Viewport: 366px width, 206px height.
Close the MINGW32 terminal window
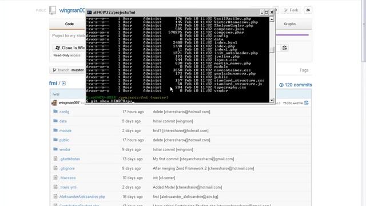point(272,13)
